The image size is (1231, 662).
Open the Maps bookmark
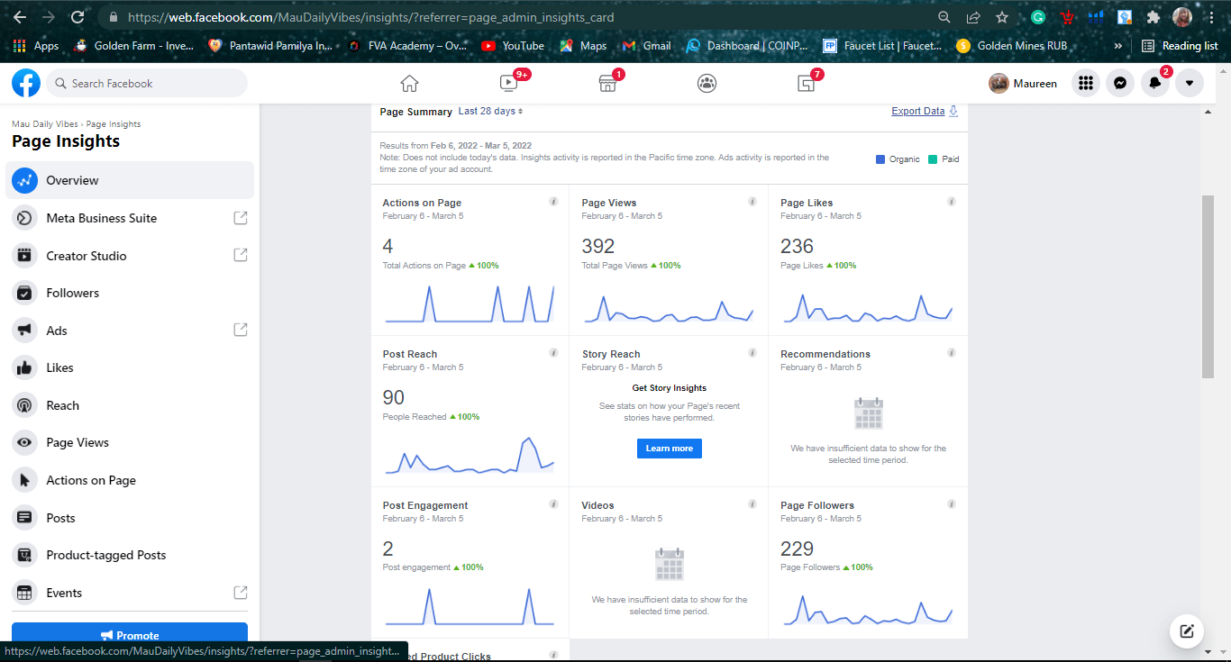pos(583,46)
